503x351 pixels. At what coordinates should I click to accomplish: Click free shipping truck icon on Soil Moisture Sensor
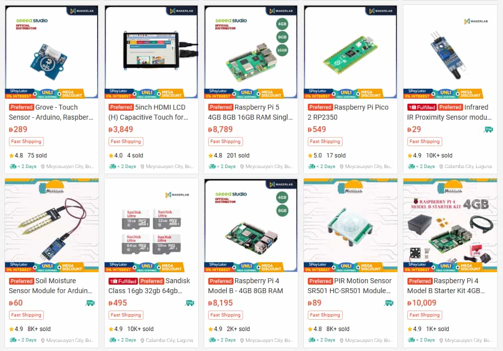click(90, 303)
